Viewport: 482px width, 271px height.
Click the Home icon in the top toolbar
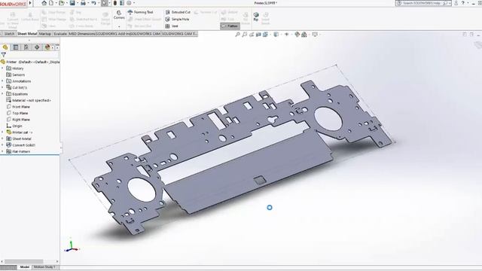pos(44,3)
